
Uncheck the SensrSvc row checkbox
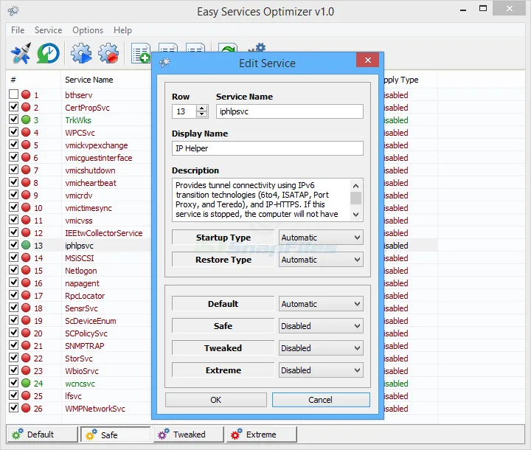[13, 308]
